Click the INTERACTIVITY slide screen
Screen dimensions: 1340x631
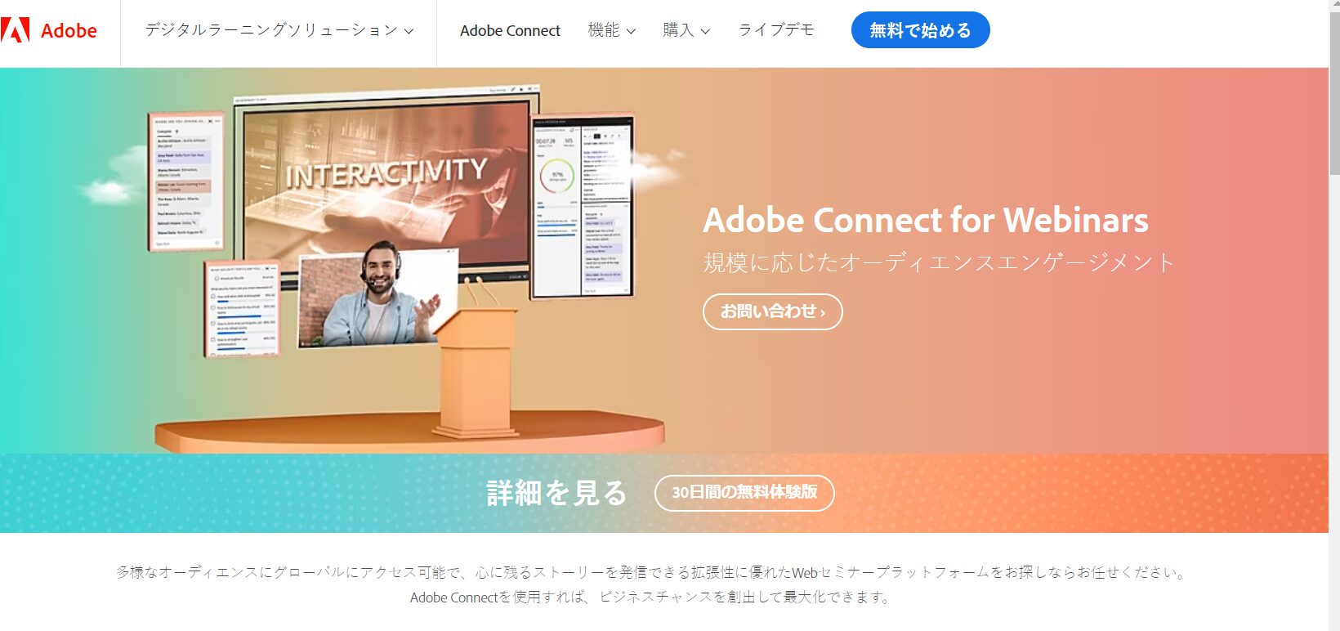pos(386,186)
